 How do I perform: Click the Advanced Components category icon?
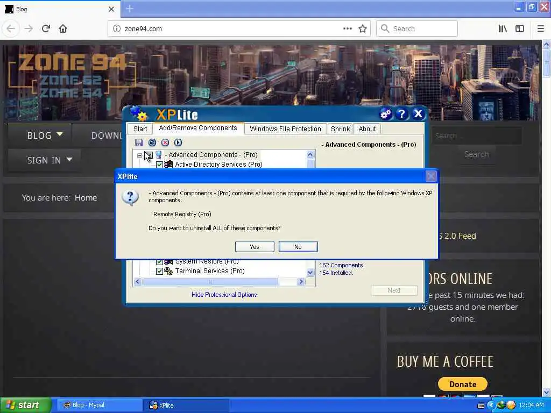pos(159,155)
